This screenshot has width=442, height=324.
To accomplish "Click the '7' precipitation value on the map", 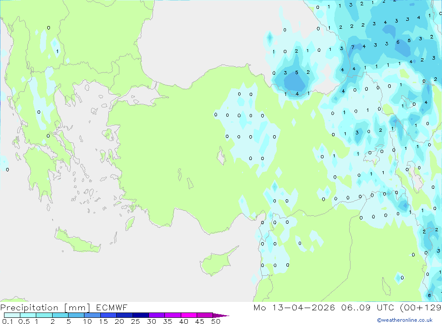I will pyautogui.click(x=353, y=47).
